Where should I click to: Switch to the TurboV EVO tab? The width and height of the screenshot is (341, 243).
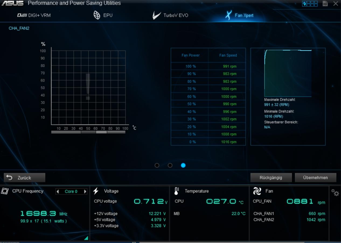point(170,15)
